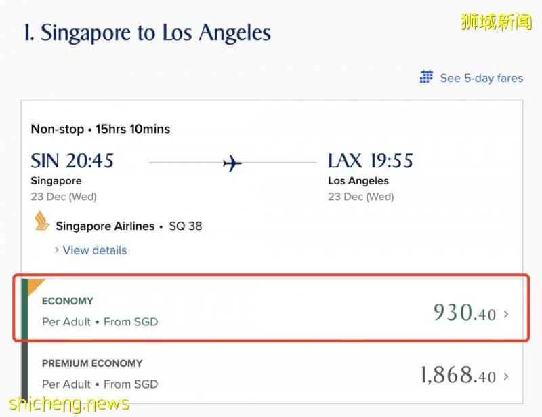Click the Singapore Airlines bird logo
This screenshot has width=542, height=417.
click(41, 221)
